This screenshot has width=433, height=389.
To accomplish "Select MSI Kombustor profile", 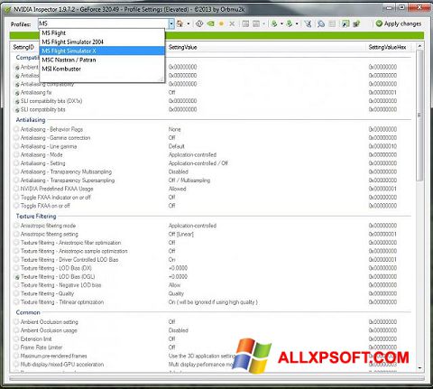I will coord(102,69).
